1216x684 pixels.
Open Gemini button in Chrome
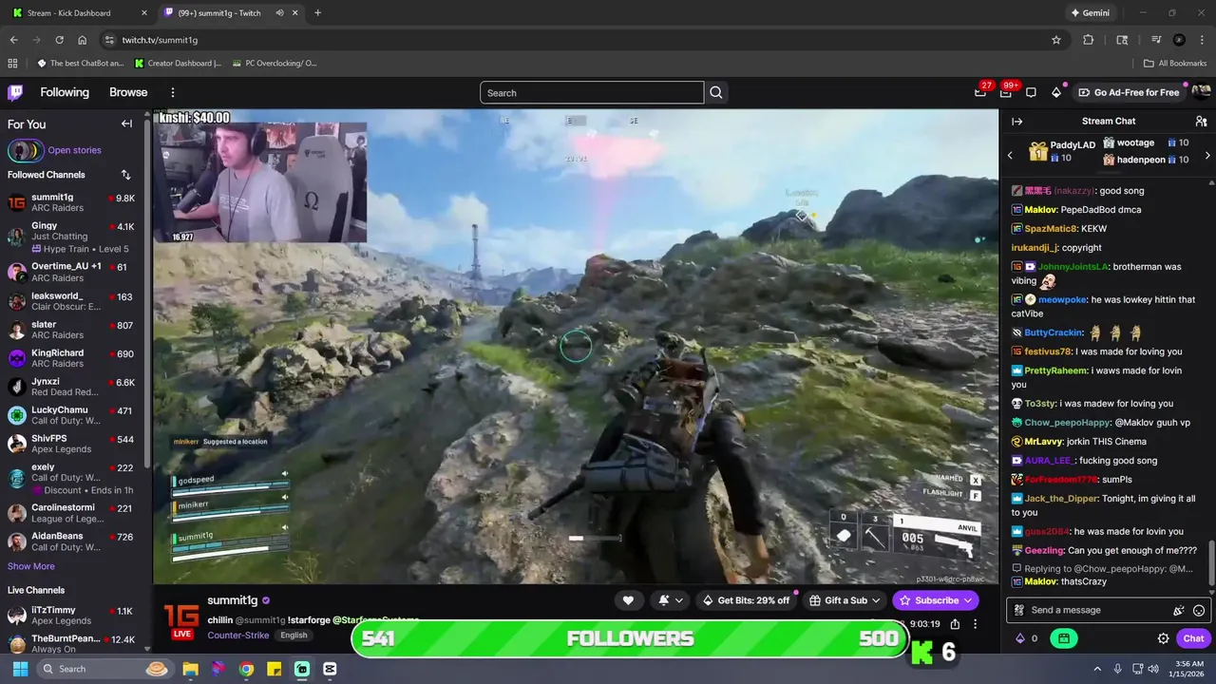pos(1090,13)
